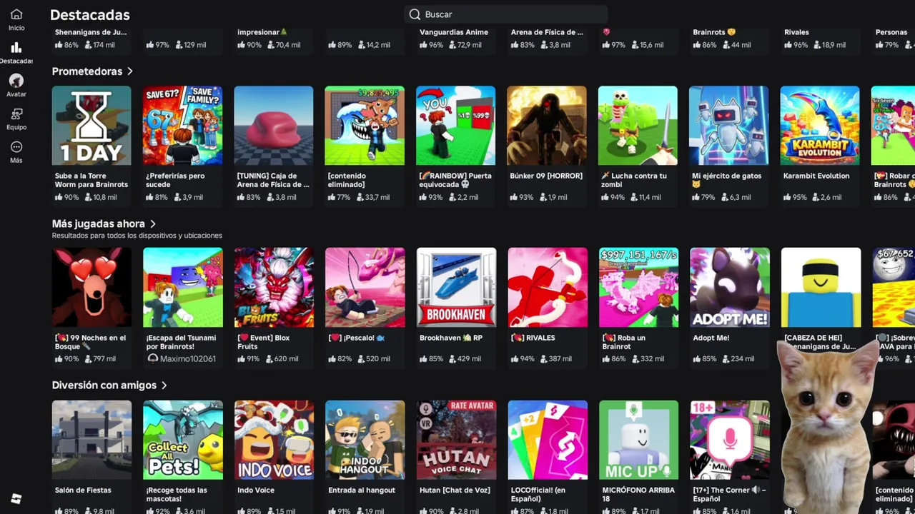Open MIC UP game thumbnail
Viewport: 915px width, 514px height.
639,440
